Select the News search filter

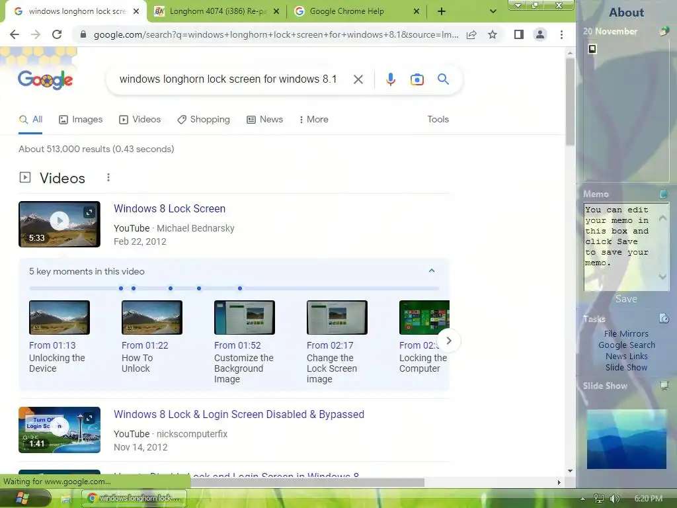click(x=264, y=120)
